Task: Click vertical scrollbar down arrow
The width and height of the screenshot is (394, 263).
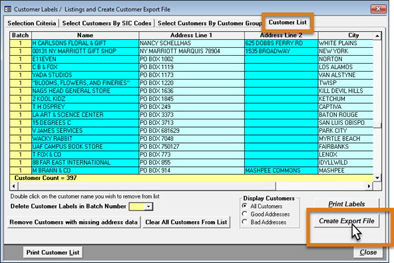Action: click(x=377, y=178)
